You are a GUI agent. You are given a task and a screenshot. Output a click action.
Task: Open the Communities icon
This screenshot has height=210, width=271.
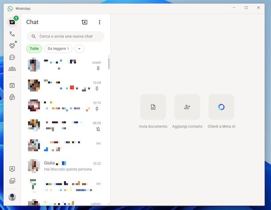(12, 69)
